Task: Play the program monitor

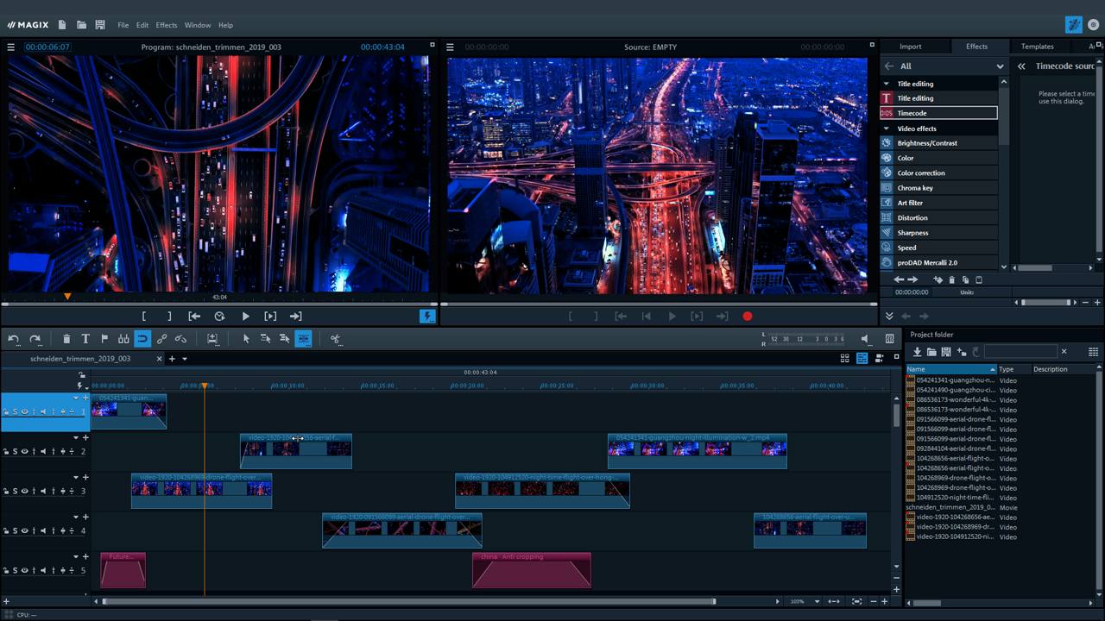Action: [x=245, y=317]
